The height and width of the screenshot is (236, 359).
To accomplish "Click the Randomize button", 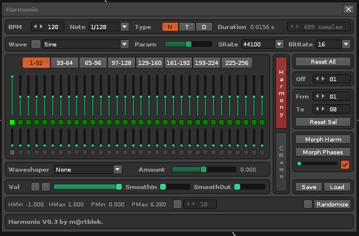I will pos(332,204).
